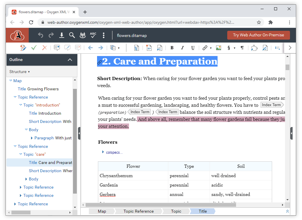The image size is (302, 220).
Task: Edit comment with the pencil bubble icon
Action: click(67, 48)
